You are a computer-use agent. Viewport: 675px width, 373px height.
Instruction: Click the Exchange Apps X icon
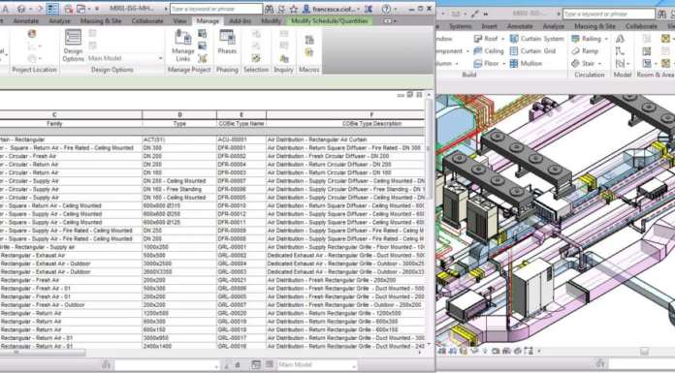point(369,9)
